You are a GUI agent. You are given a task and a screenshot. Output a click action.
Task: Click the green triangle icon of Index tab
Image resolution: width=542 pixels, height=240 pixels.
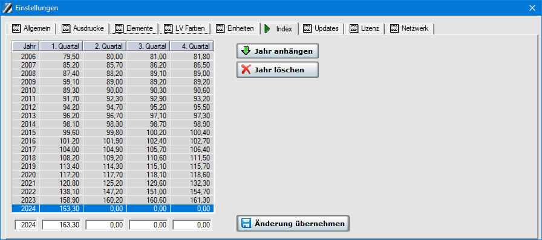267,29
